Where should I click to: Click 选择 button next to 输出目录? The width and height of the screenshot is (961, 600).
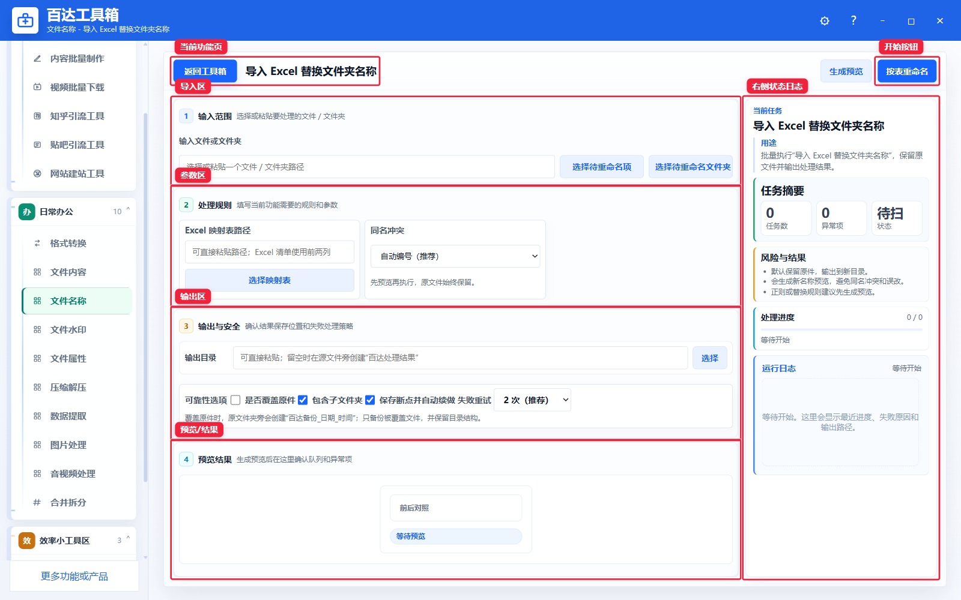pos(710,358)
